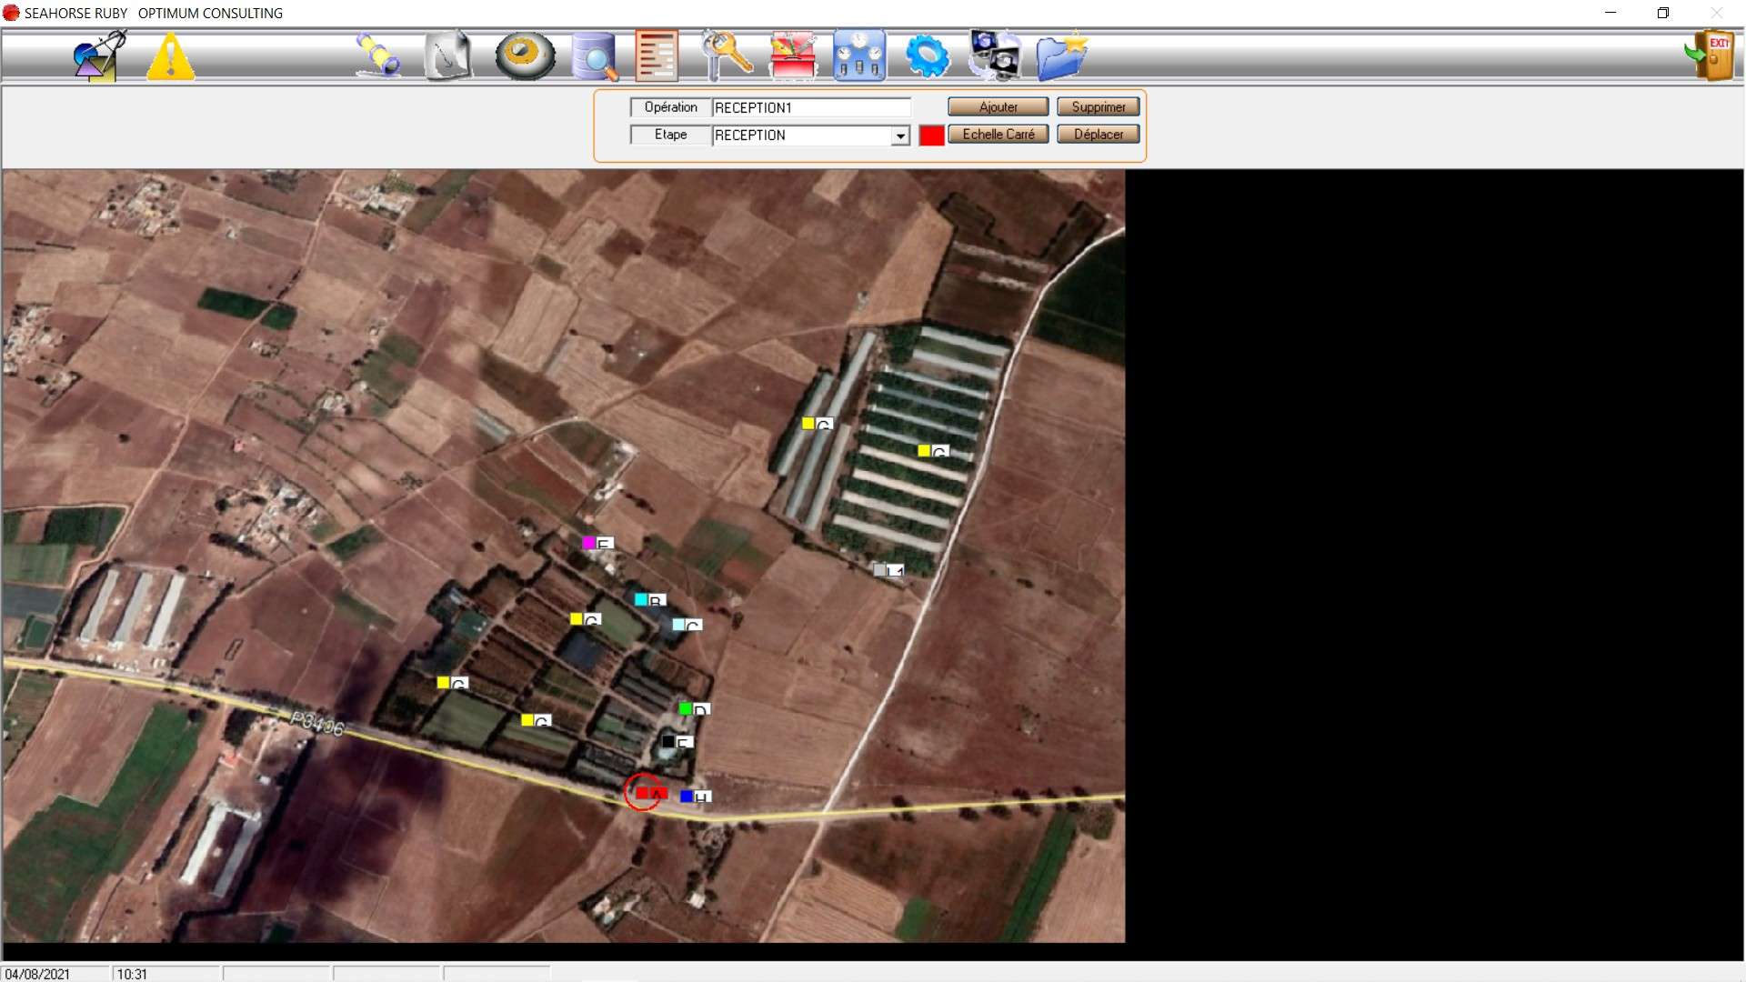Click the red color swatch beside Etape

(x=931, y=135)
